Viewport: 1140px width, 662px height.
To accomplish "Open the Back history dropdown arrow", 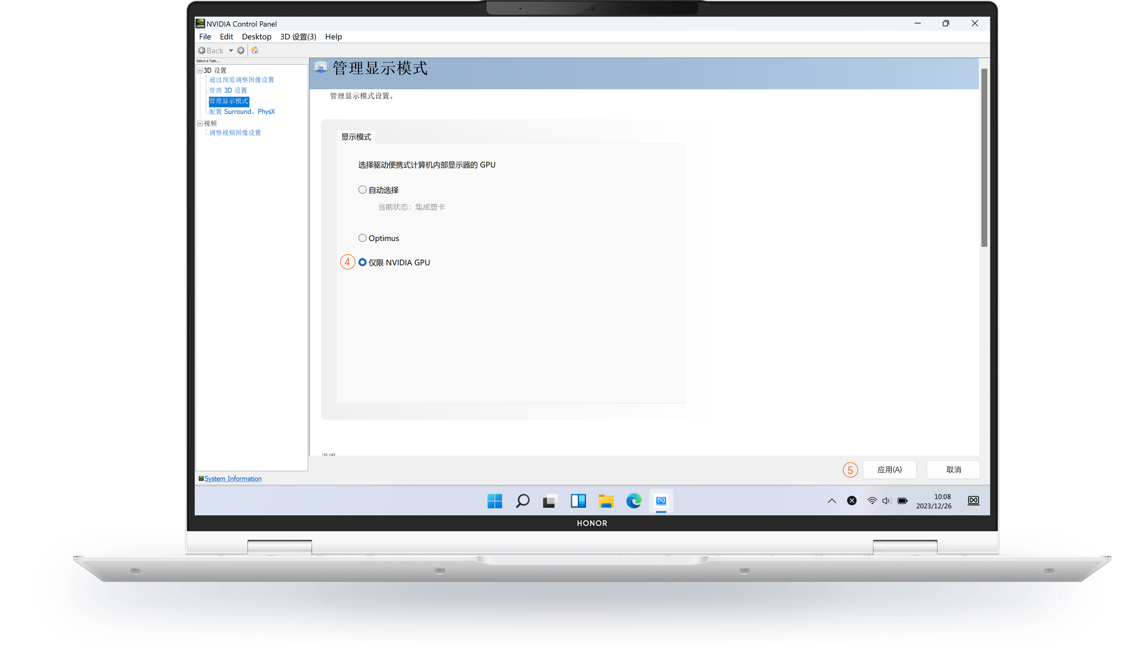I will pos(231,51).
